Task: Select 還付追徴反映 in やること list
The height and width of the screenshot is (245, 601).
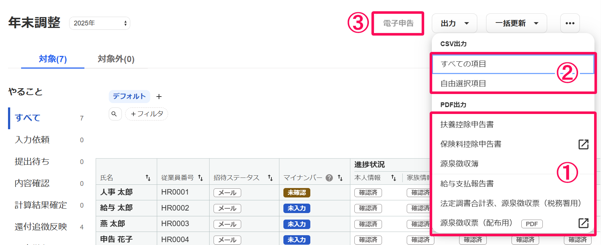Action: (47, 227)
